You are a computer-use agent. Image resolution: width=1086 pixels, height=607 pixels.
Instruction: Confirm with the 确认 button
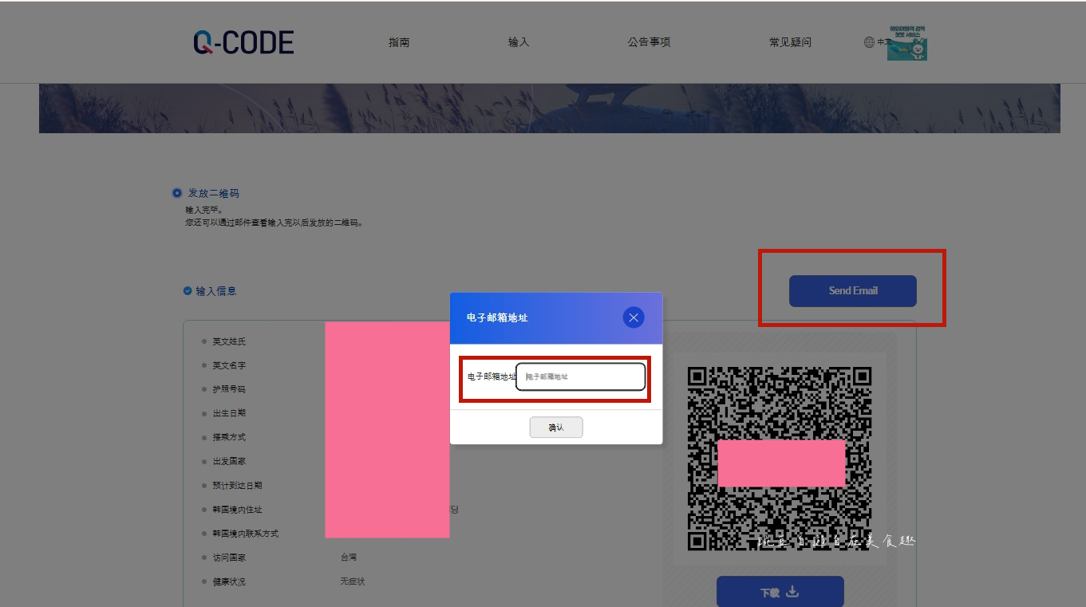[556, 428]
